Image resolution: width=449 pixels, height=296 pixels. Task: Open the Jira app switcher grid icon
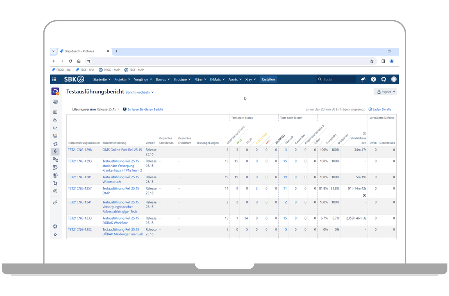(54, 79)
